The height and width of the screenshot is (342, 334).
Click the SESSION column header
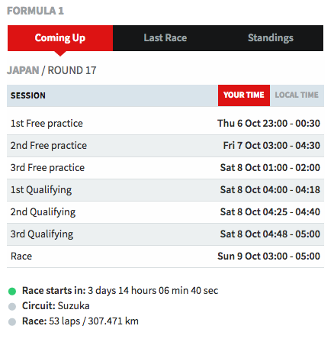[x=28, y=95]
